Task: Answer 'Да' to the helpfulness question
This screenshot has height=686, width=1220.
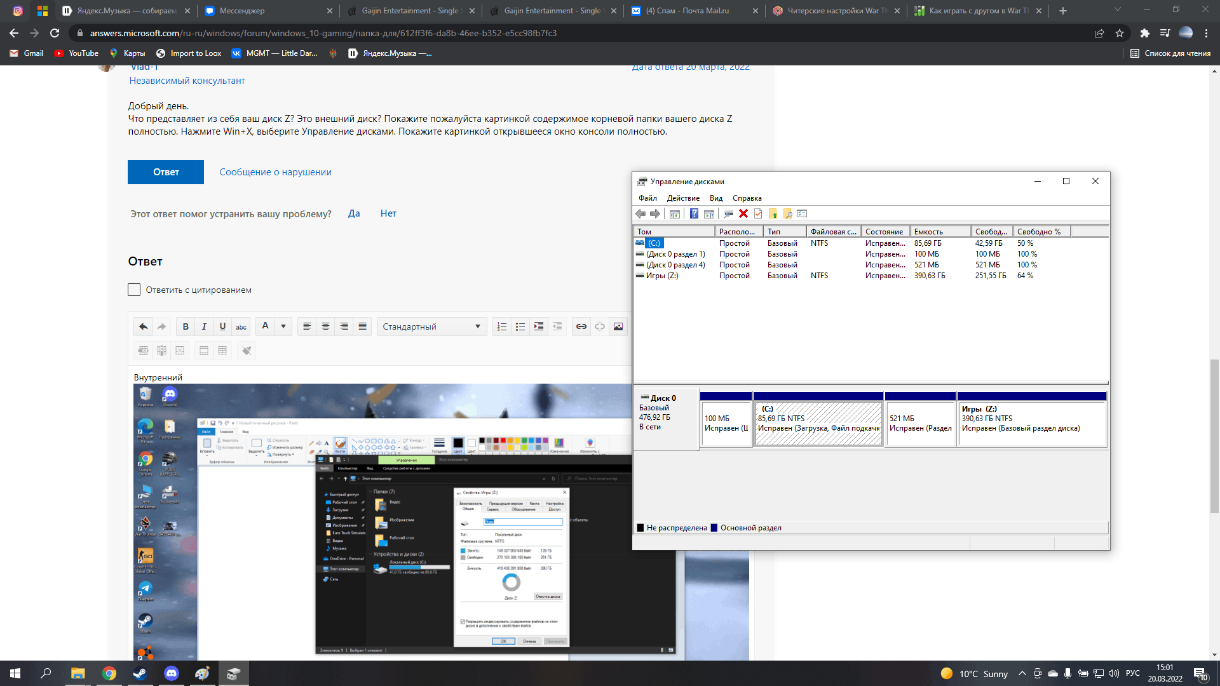Action: pyautogui.click(x=354, y=213)
